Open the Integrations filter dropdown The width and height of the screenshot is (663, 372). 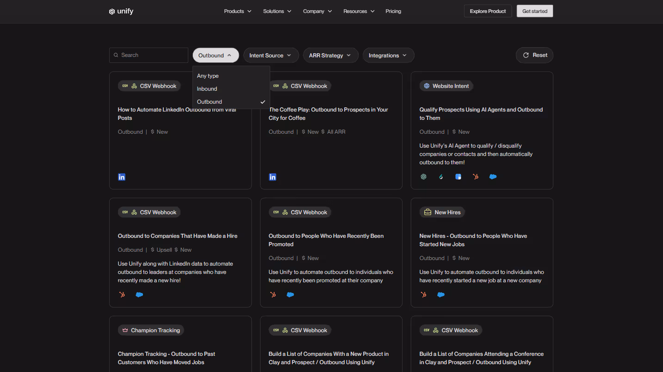tap(388, 55)
